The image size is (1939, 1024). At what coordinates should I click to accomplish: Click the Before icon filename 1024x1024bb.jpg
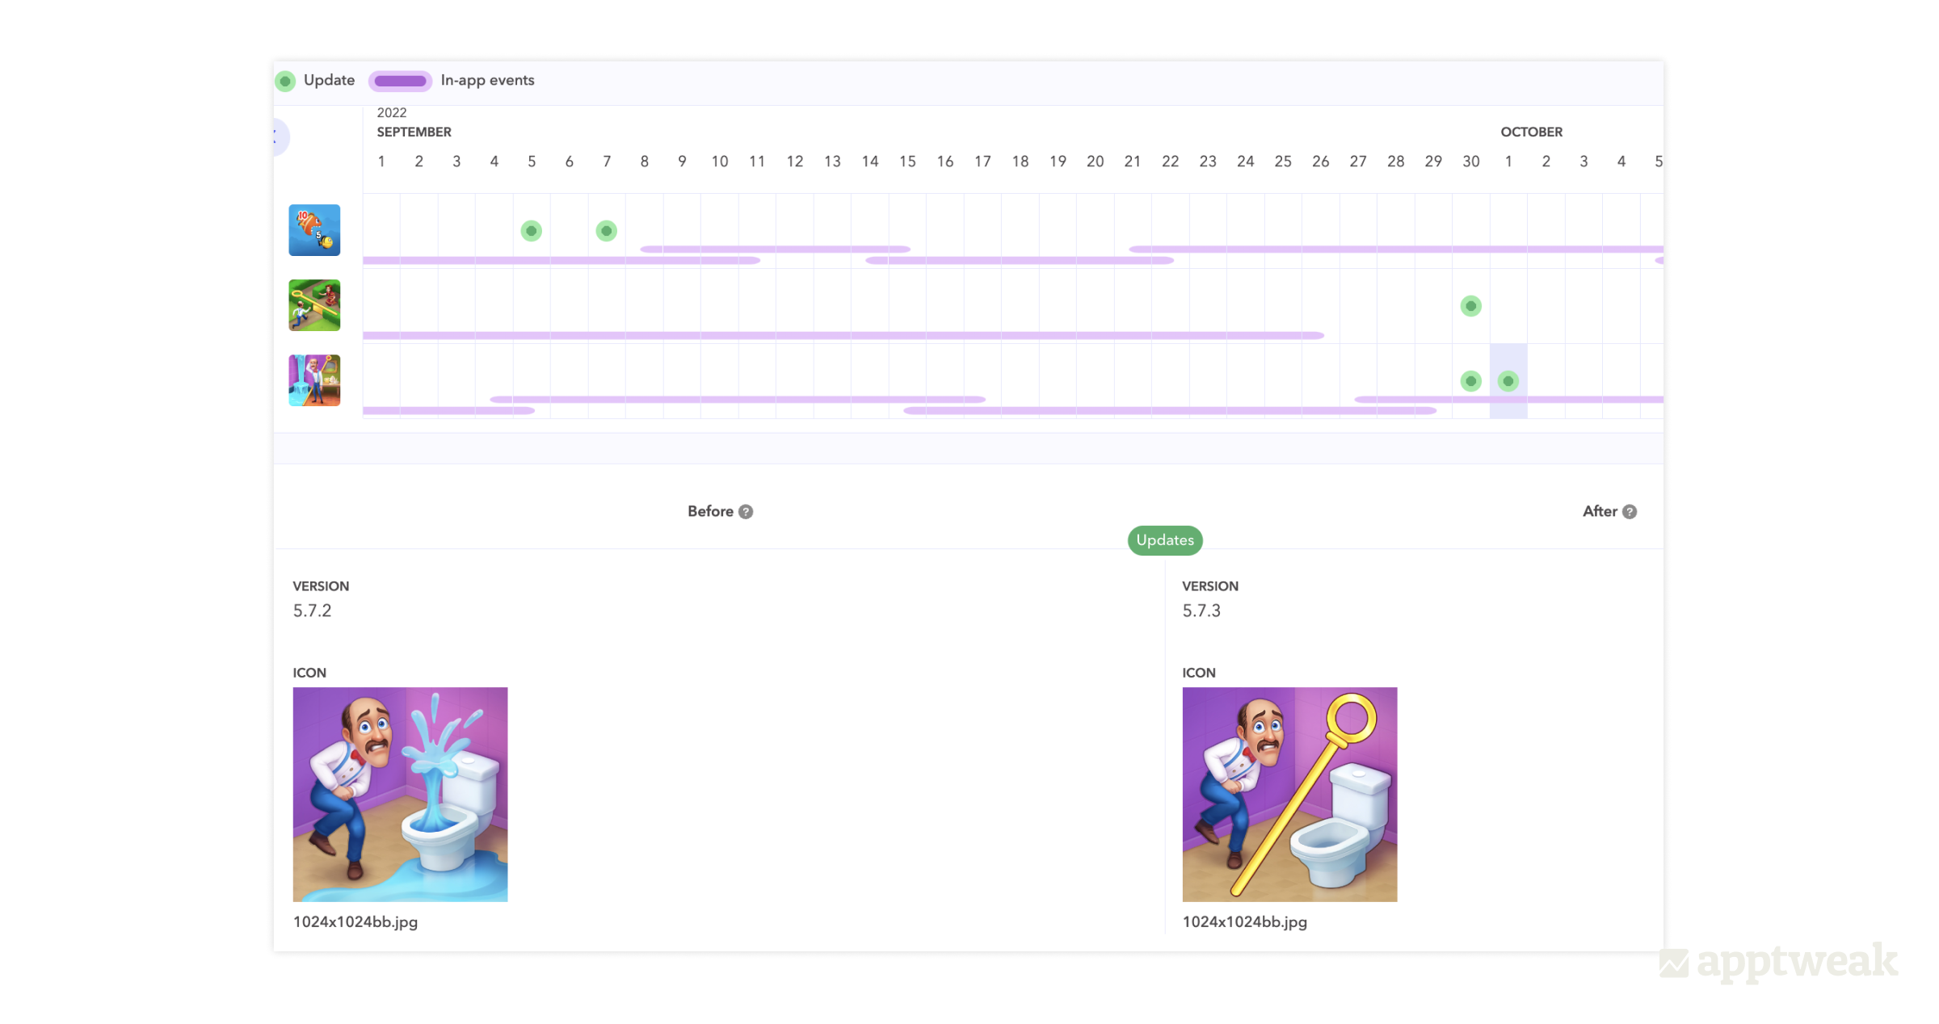point(355,922)
